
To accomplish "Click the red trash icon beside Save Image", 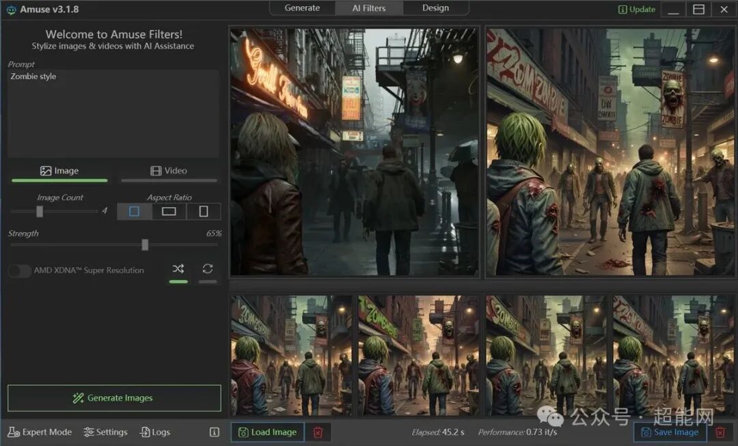I will [720, 432].
